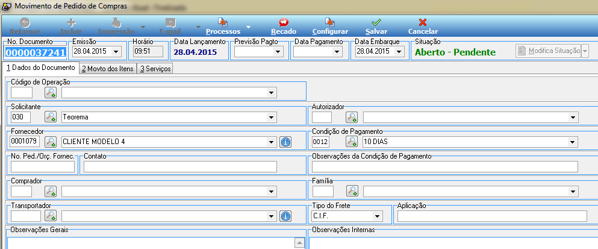
Task: Click the Comprador code field
Action: pos(21,191)
